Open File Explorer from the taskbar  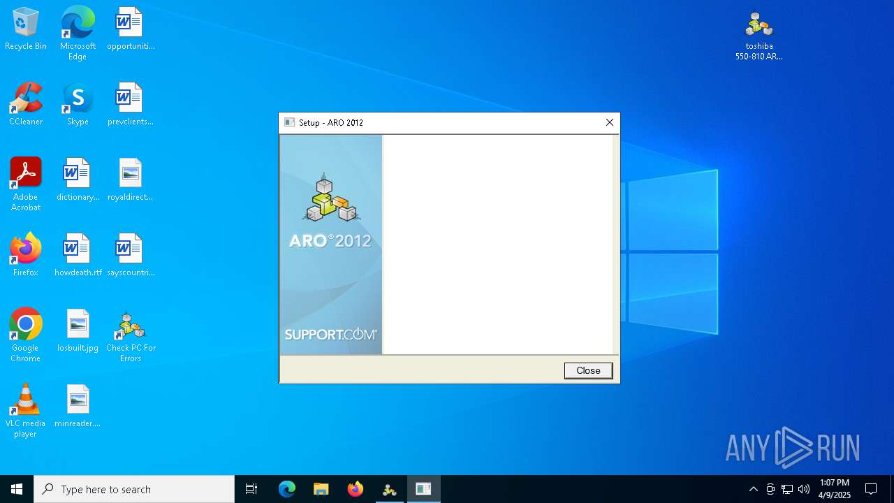click(321, 489)
